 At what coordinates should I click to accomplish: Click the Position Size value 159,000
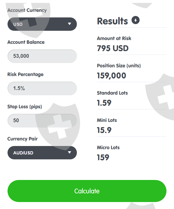coord(111,76)
